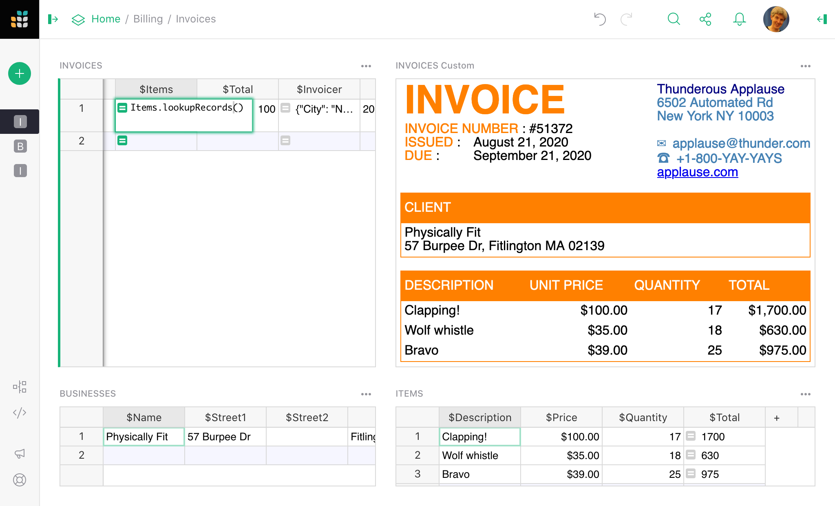Expand the formula chip in the $Items cell
This screenshot has height=506, width=835.
pos(122,107)
